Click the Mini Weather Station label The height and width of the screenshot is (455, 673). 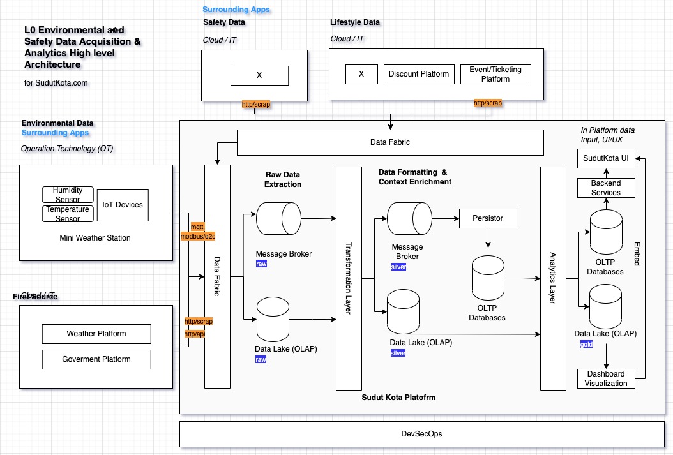(x=95, y=238)
